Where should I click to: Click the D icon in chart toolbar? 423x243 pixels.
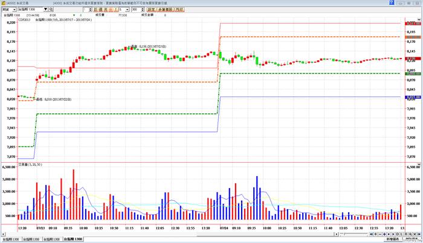398,234
